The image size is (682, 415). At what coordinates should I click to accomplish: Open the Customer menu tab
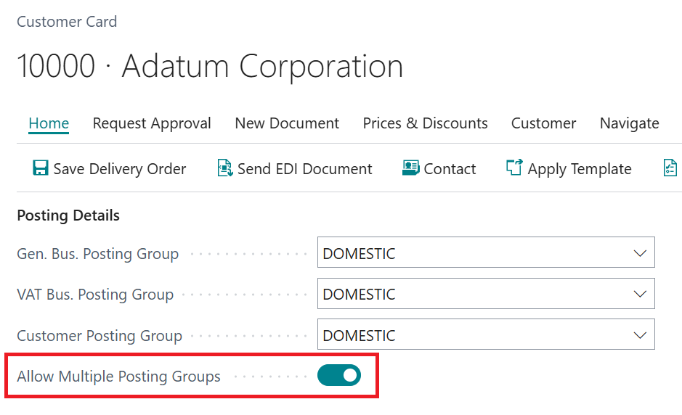(x=543, y=123)
